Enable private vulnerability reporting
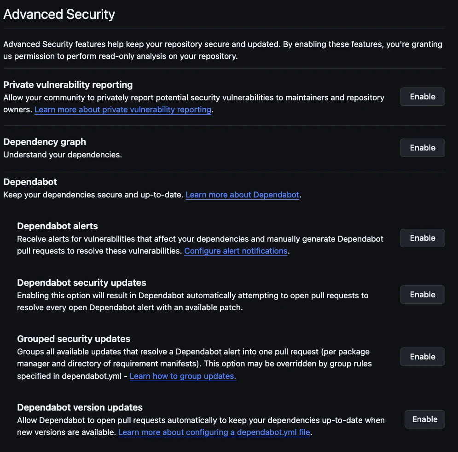The image size is (458, 452). pos(422,97)
